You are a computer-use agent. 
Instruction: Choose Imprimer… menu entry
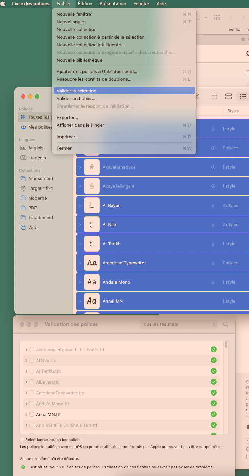pos(124,137)
